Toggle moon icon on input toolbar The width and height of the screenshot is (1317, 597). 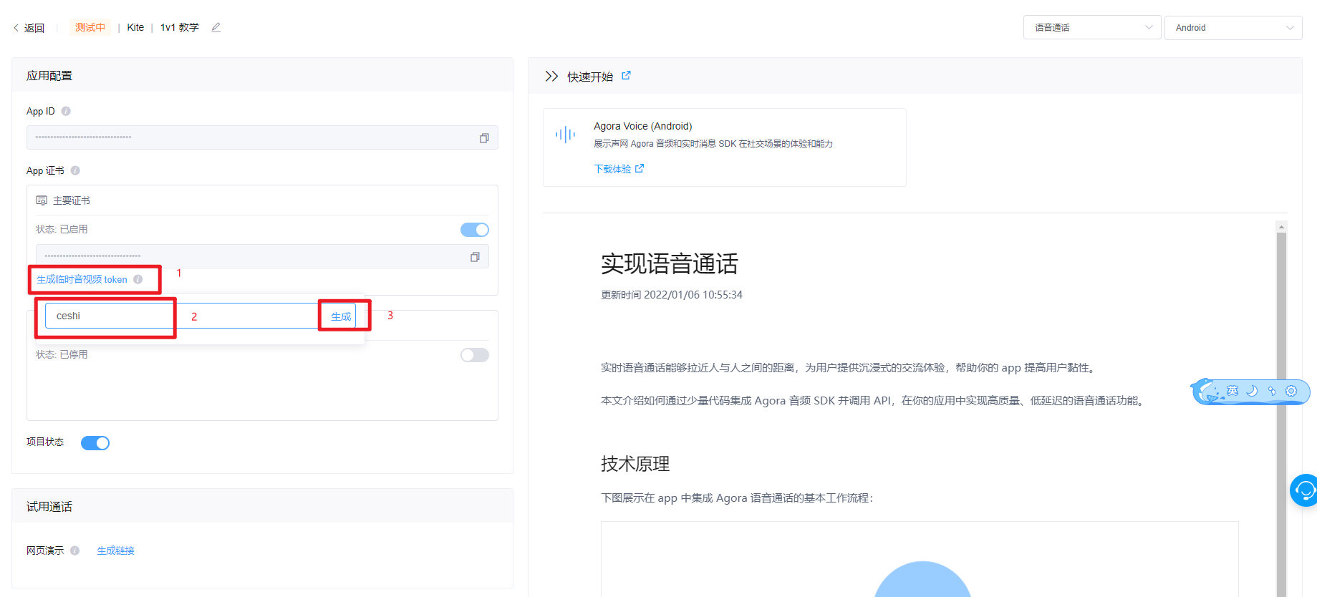[1252, 391]
